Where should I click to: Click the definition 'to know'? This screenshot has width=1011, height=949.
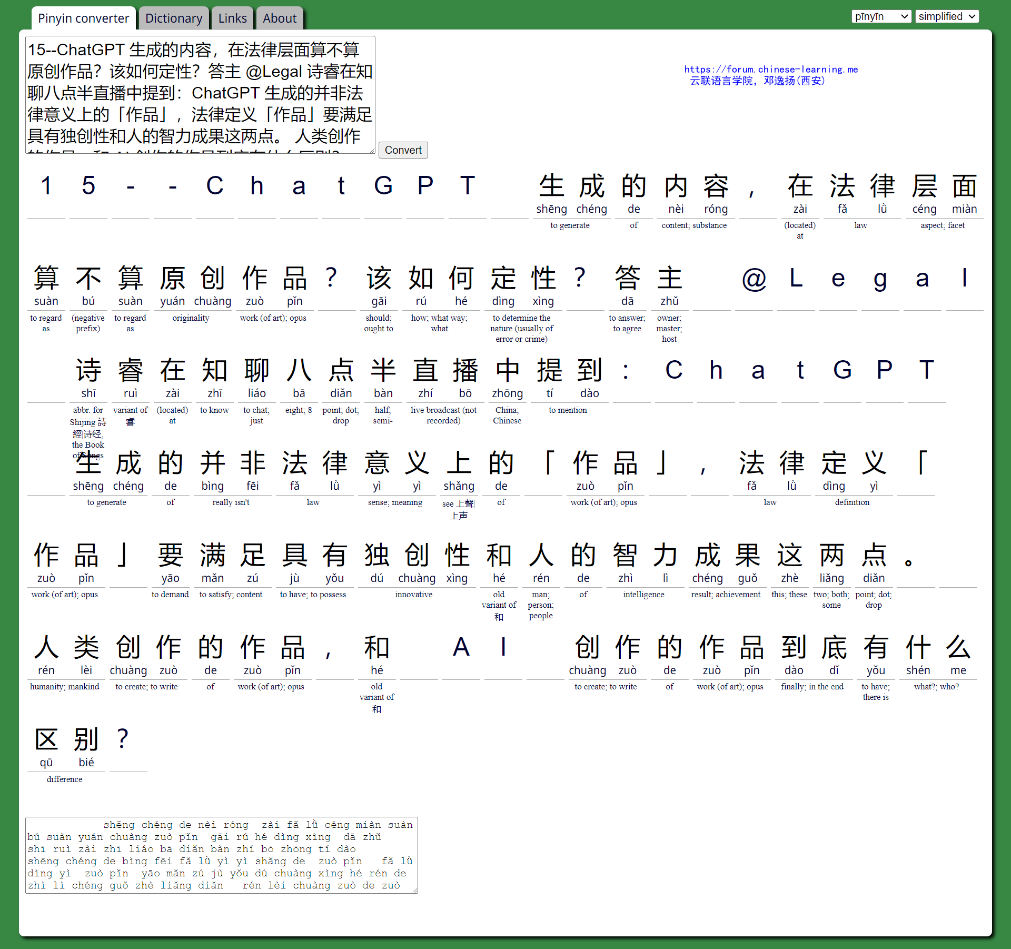point(214,410)
